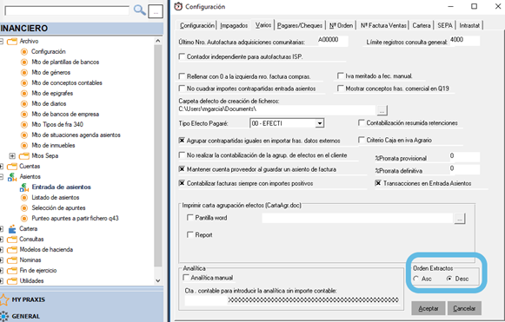The height and width of the screenshot is (322, 505).
Task: Select the Asientos node icon
Action: click(12, 176)
